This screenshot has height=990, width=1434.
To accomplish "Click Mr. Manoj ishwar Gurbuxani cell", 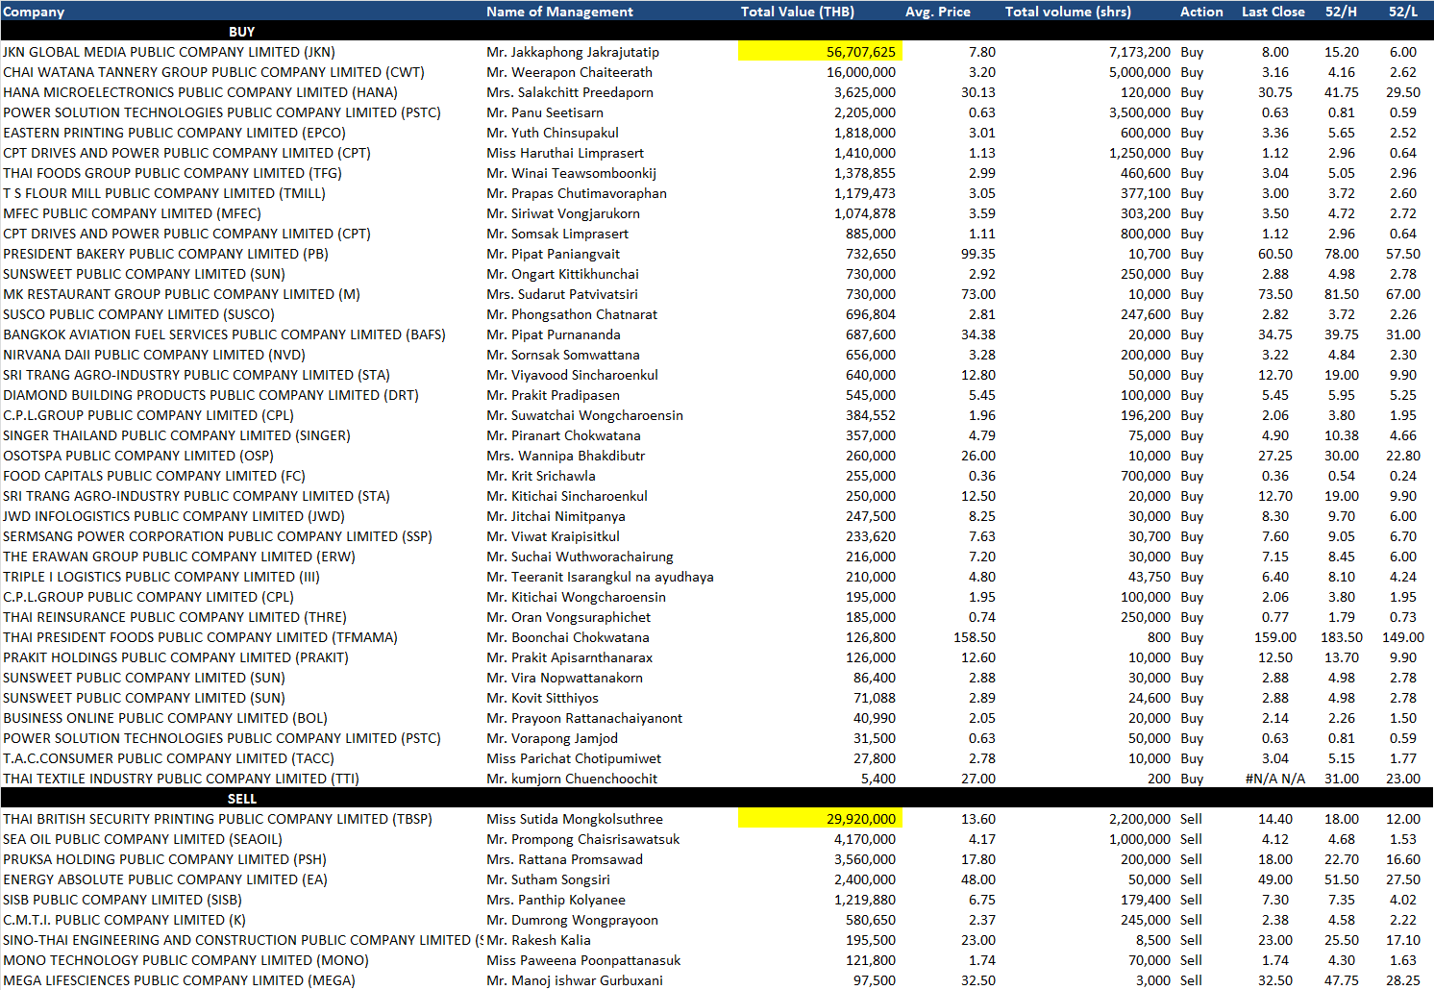I will (x=575, y=980).
